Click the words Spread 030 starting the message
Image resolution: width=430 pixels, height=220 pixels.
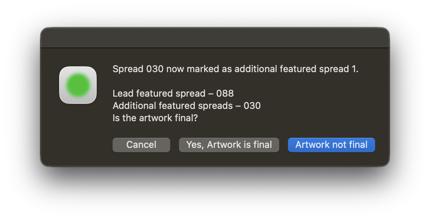coord(138,69)
